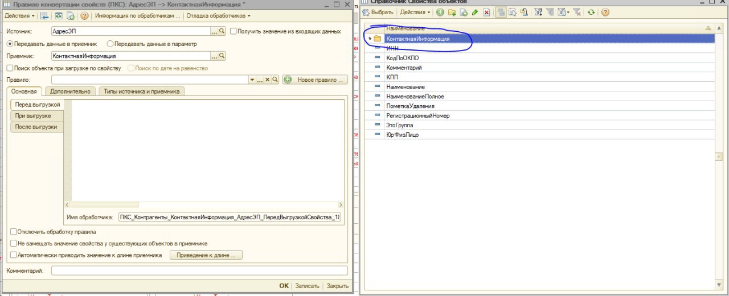Screen dimensions: 729x296
Task: Click sort indicator in Наименование column header
Action: (x=708, y=28)
